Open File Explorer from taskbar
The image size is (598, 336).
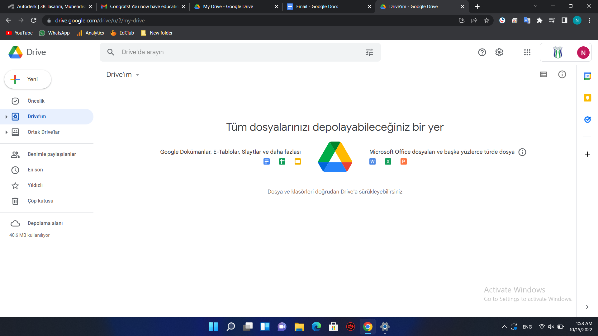click(299, 327)
